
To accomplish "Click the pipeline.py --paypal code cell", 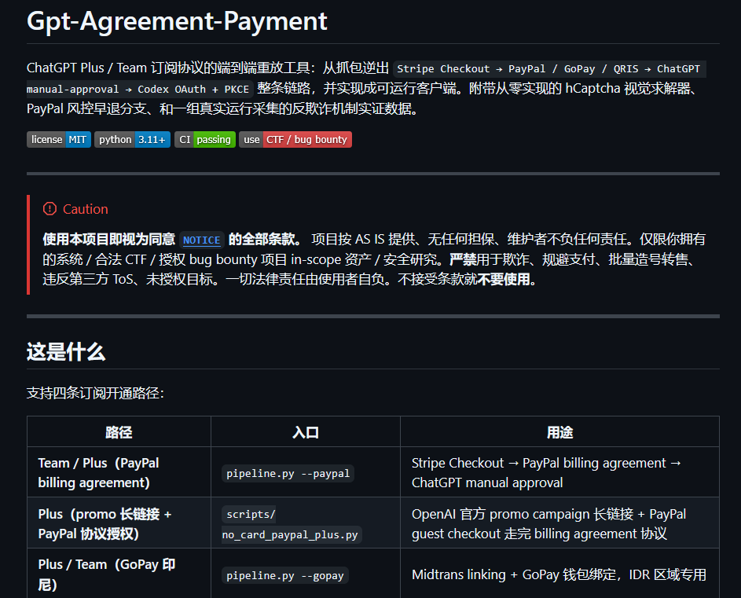I will [x=288, y=473].
